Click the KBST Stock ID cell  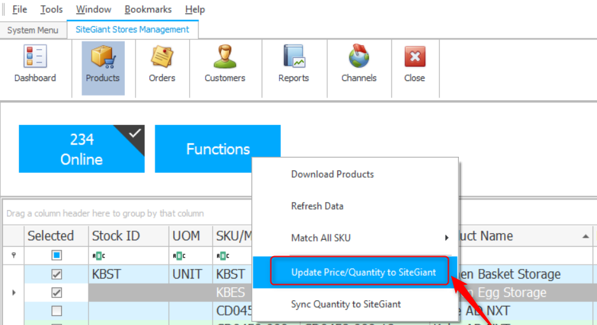click(x=129, y=274)
